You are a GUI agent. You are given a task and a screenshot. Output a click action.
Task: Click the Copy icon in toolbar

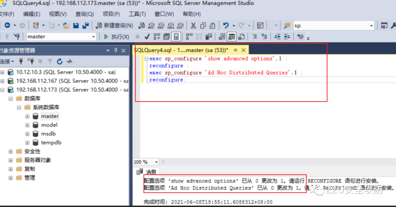[x=203, y=25]
